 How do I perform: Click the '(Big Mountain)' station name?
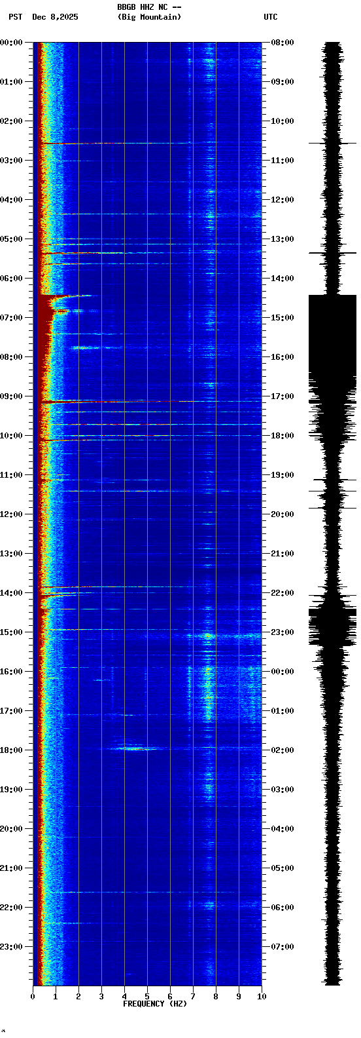point(149,17)
